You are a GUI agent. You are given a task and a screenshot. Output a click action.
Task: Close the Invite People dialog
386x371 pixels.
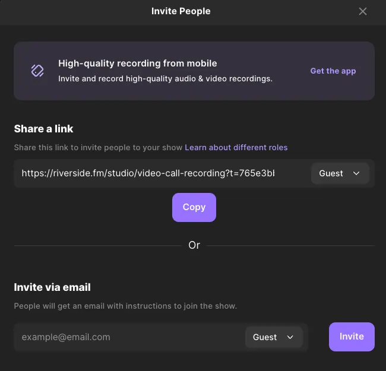pyautogui.click(x=363, y=11)
